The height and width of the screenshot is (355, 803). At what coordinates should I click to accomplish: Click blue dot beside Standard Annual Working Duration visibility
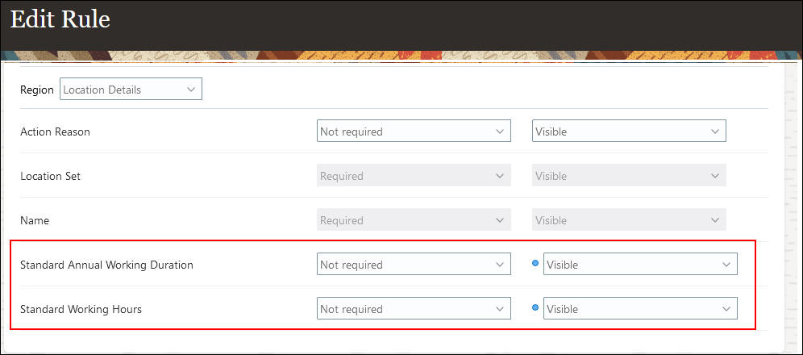click(535, 264)
